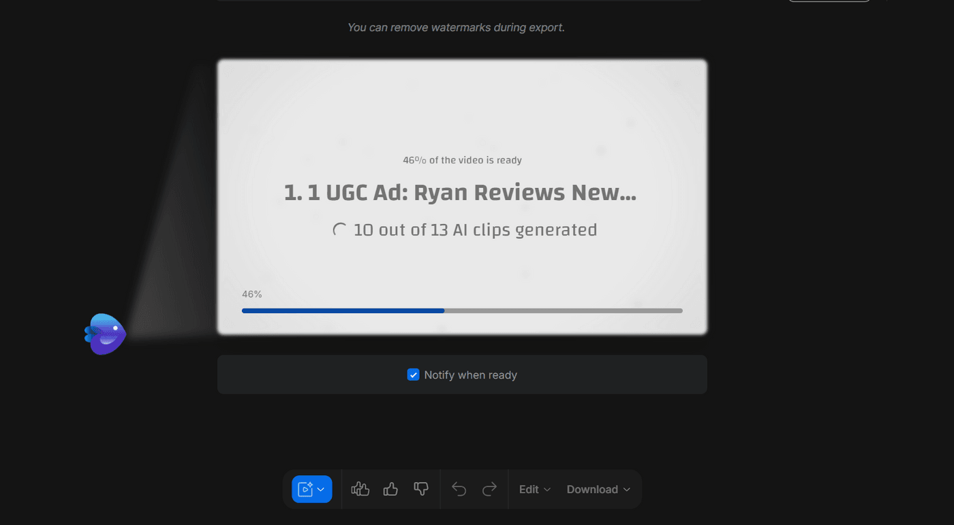This screenshot has height=525, width=954.
Task: Expand the chevron next to Edit
Action: point(547,489)
